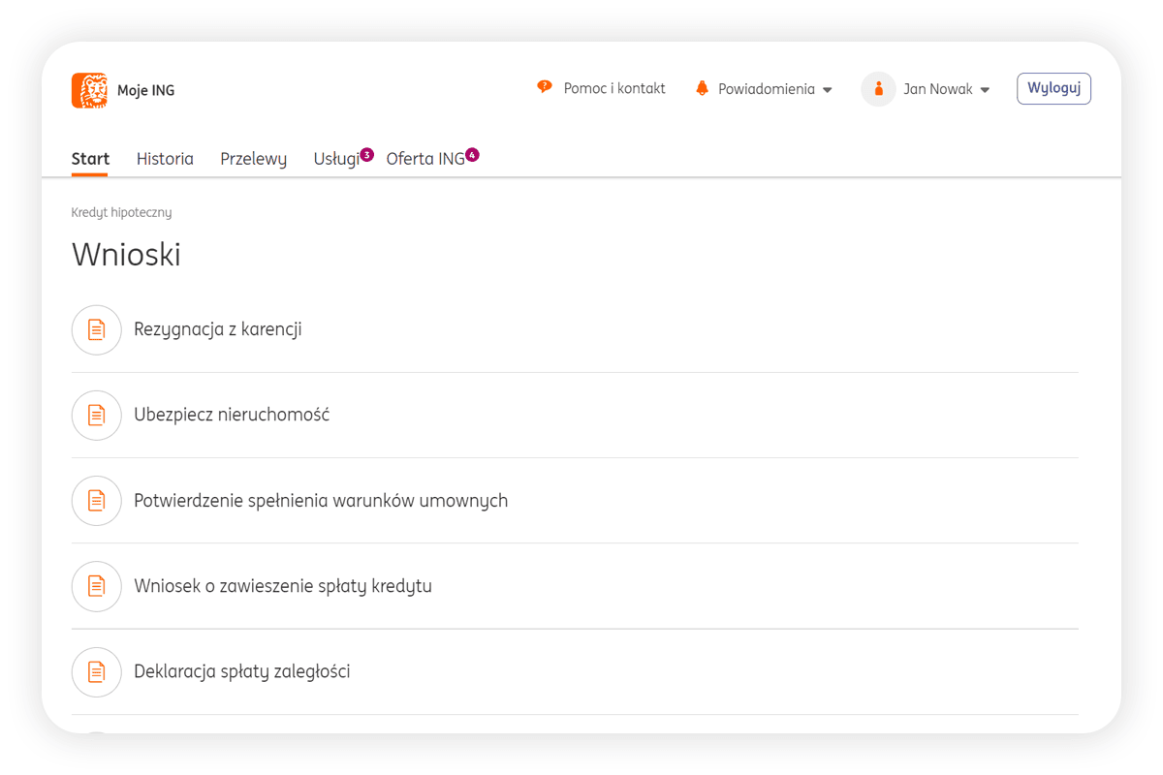
Task: Go to the Usługi tab
Action: [336, 159]
